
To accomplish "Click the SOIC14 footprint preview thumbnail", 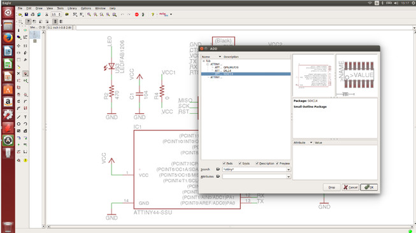I will [357, 75].
